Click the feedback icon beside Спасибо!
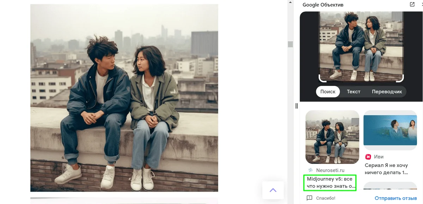The width and height of the screenshot is (423, 204). point(309,198)
